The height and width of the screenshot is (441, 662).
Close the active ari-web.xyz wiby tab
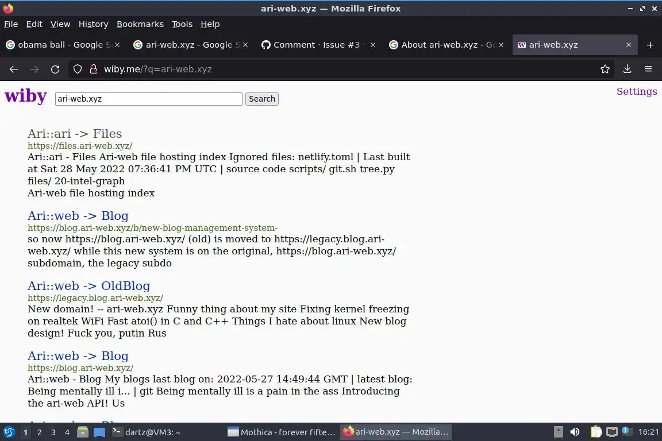pyautogui.click(x=628, y=45)
